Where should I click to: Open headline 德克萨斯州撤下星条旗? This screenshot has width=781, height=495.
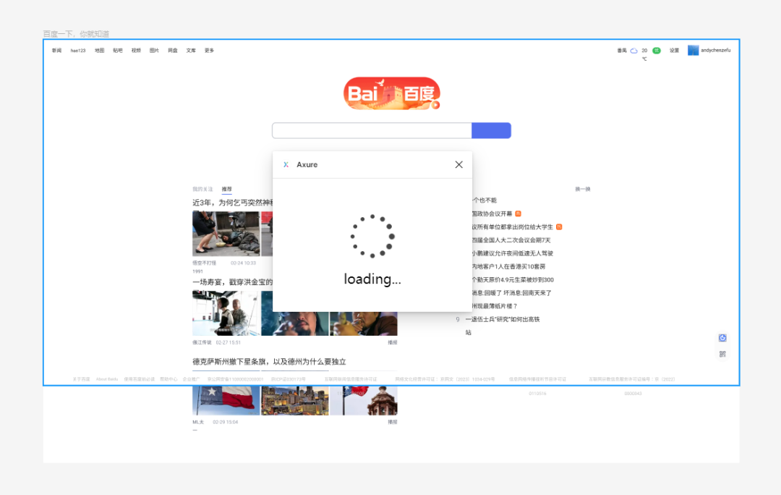pos(269,361)
